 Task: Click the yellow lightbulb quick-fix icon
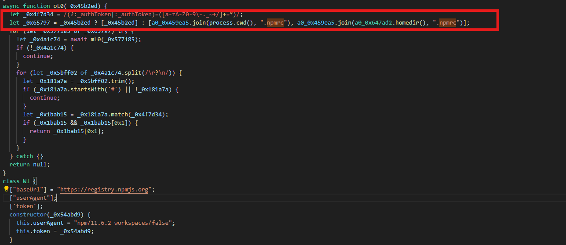tap(6, 189)
